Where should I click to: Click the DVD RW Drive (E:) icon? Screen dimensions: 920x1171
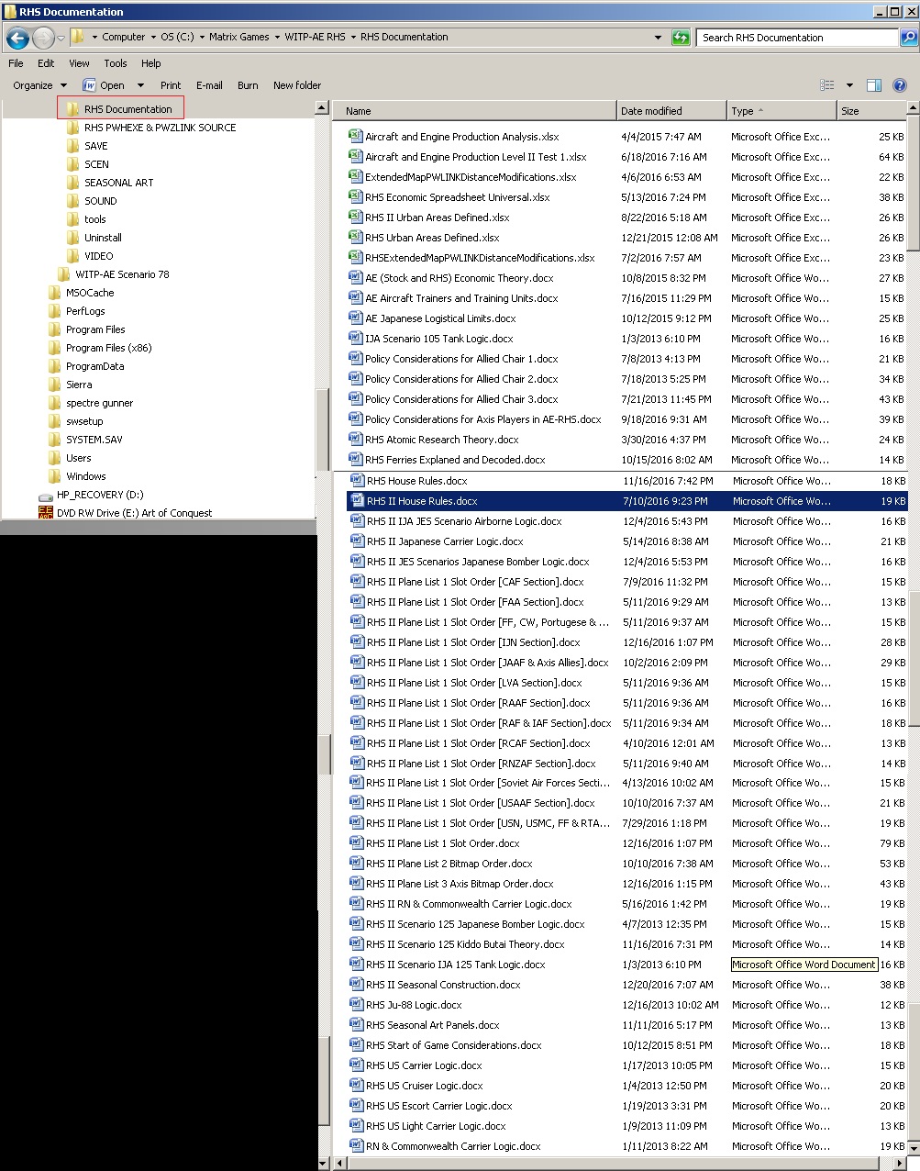click(46, 513)
